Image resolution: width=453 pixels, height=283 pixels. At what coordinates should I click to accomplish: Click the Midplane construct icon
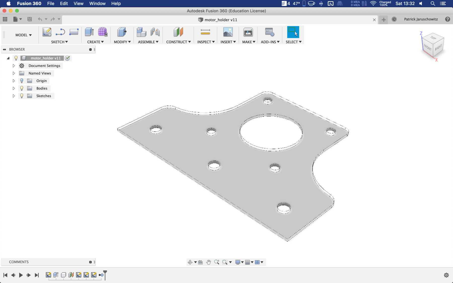tap(178, 32)
